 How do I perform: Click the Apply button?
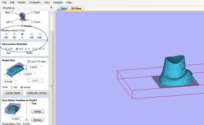[35, 80]
